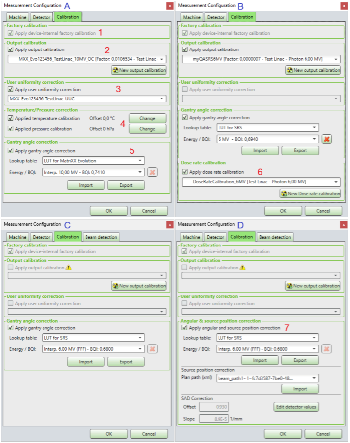Disable Applied temperature calibration checkbox

(11, 119)
